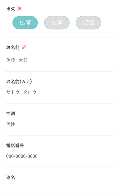Choose the 欠席 absence option
The width and height of the screenshot is (117, 196).
[x=57, y=23]
